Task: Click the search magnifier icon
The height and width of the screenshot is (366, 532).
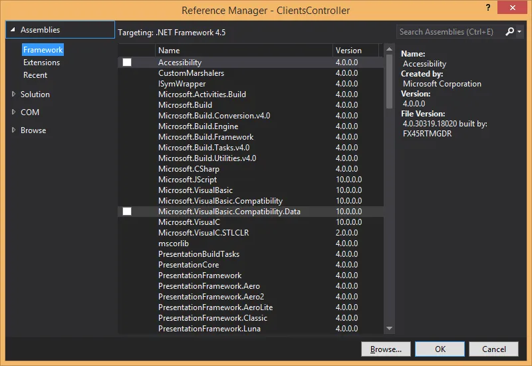Action: coord(509,31)
